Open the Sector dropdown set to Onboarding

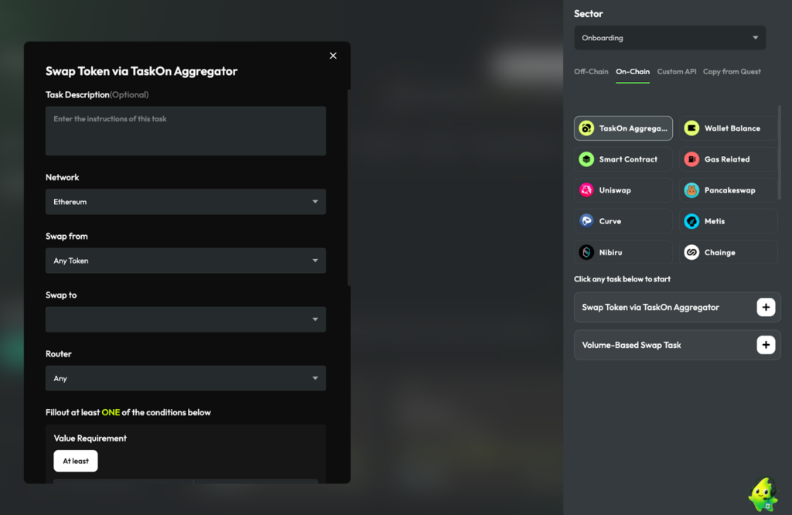coord(670,38)
